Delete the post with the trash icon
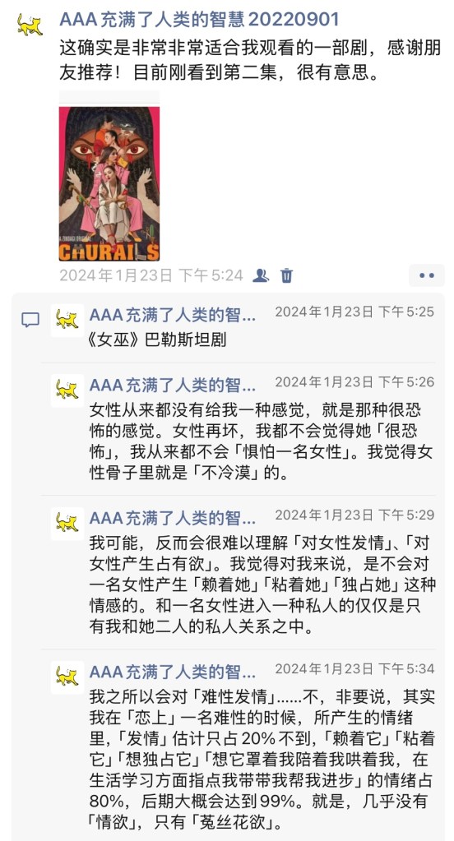Viewport: 454px width, 841px height. tap(287, 275)
